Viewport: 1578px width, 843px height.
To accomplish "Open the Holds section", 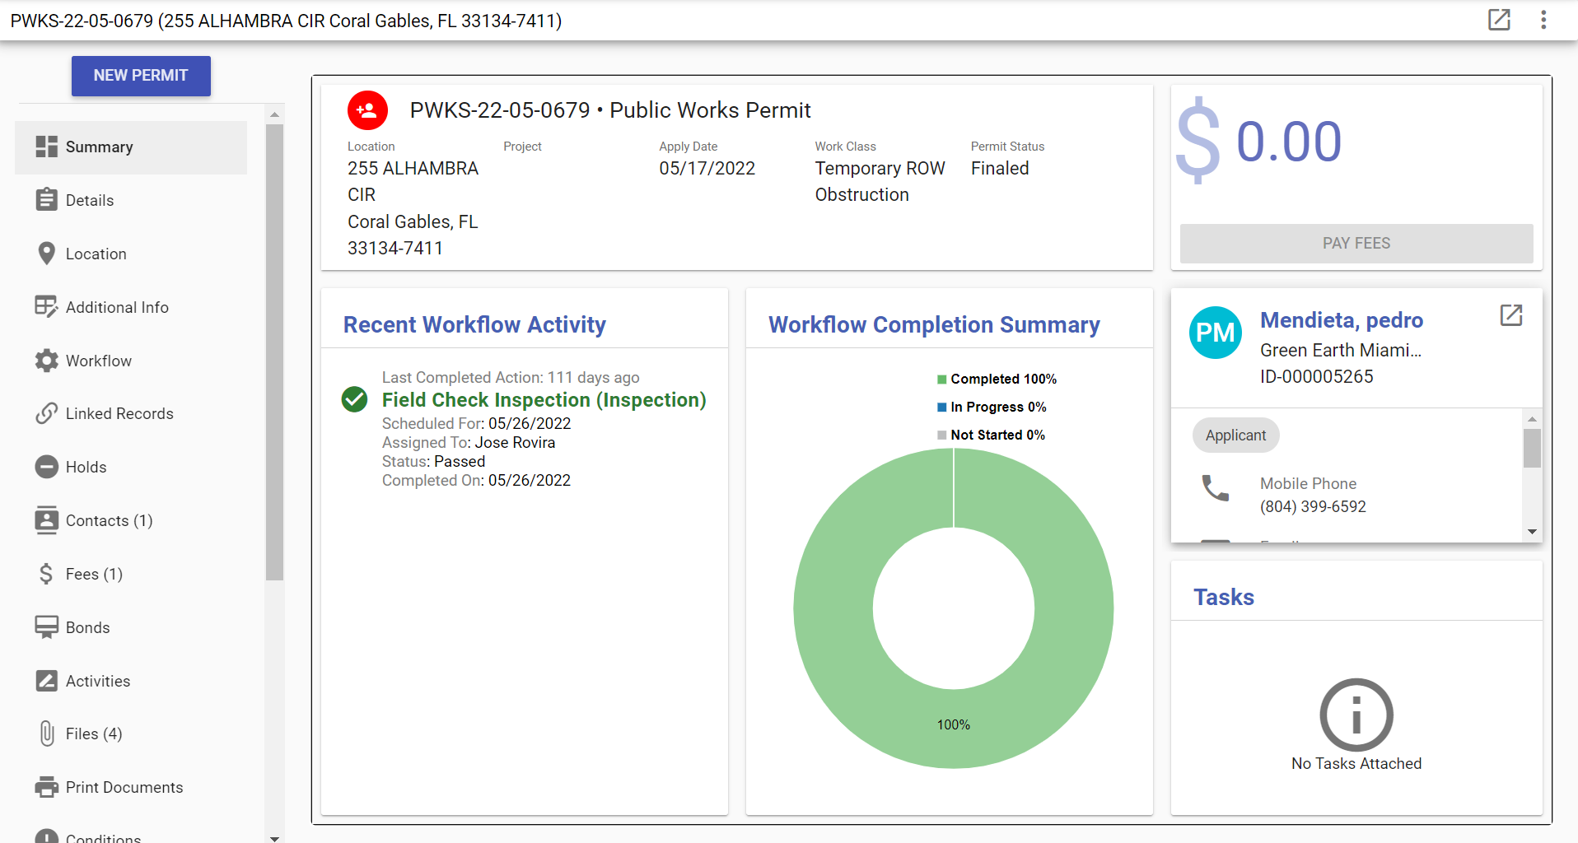I will pyautogui.click(x=86, y=467).
